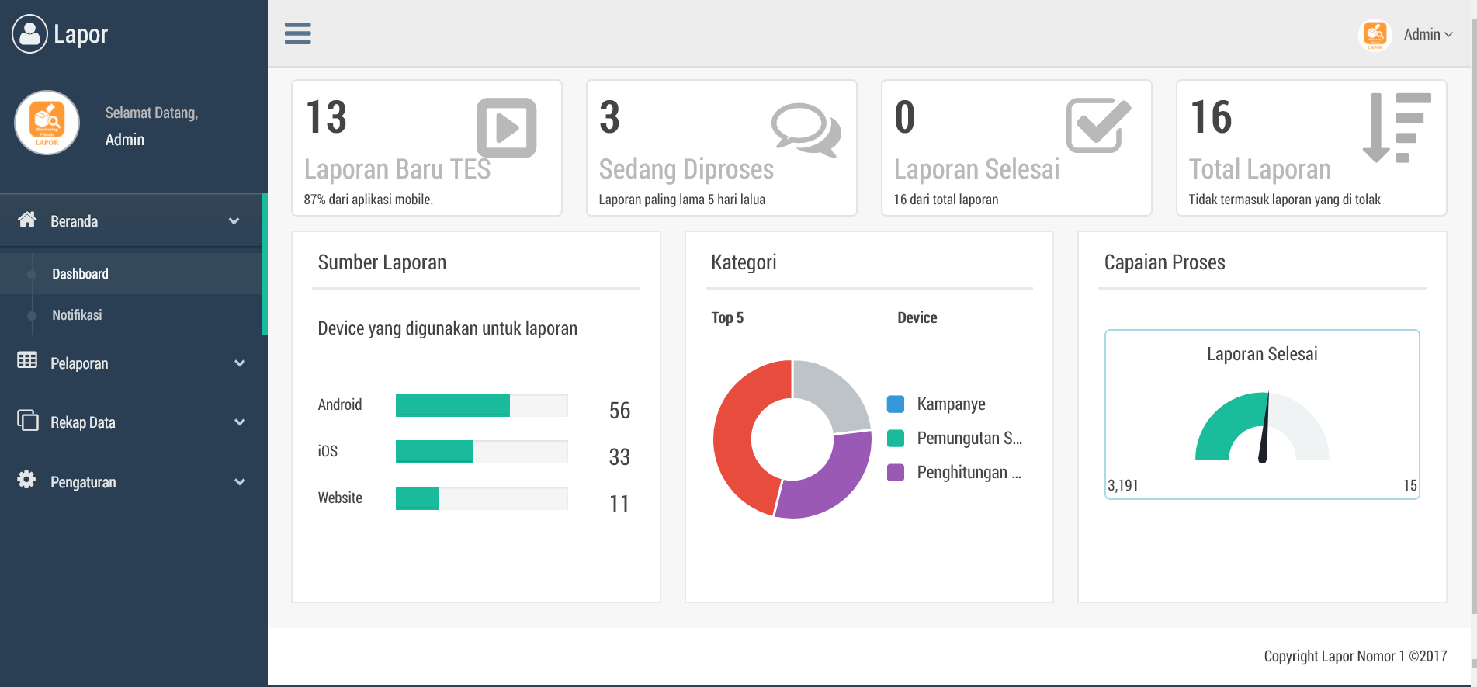Click the hamburger menu icon
Image resolution: width=1477 pixels, height=687 pixels.
click(x=297, y=33)
